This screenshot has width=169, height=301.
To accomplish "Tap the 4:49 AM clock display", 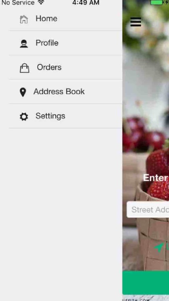I will click(x=86, y=3).
